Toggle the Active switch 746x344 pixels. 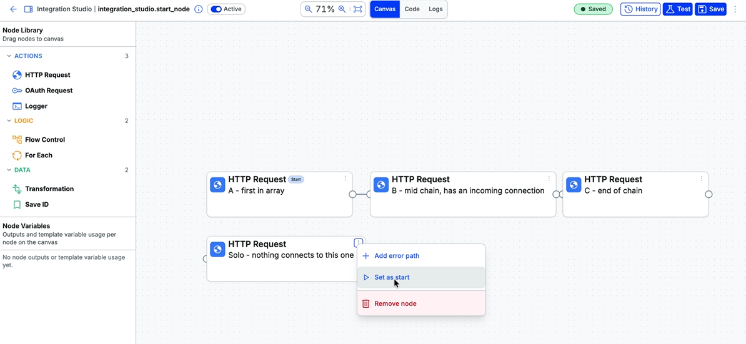(216, 9)
